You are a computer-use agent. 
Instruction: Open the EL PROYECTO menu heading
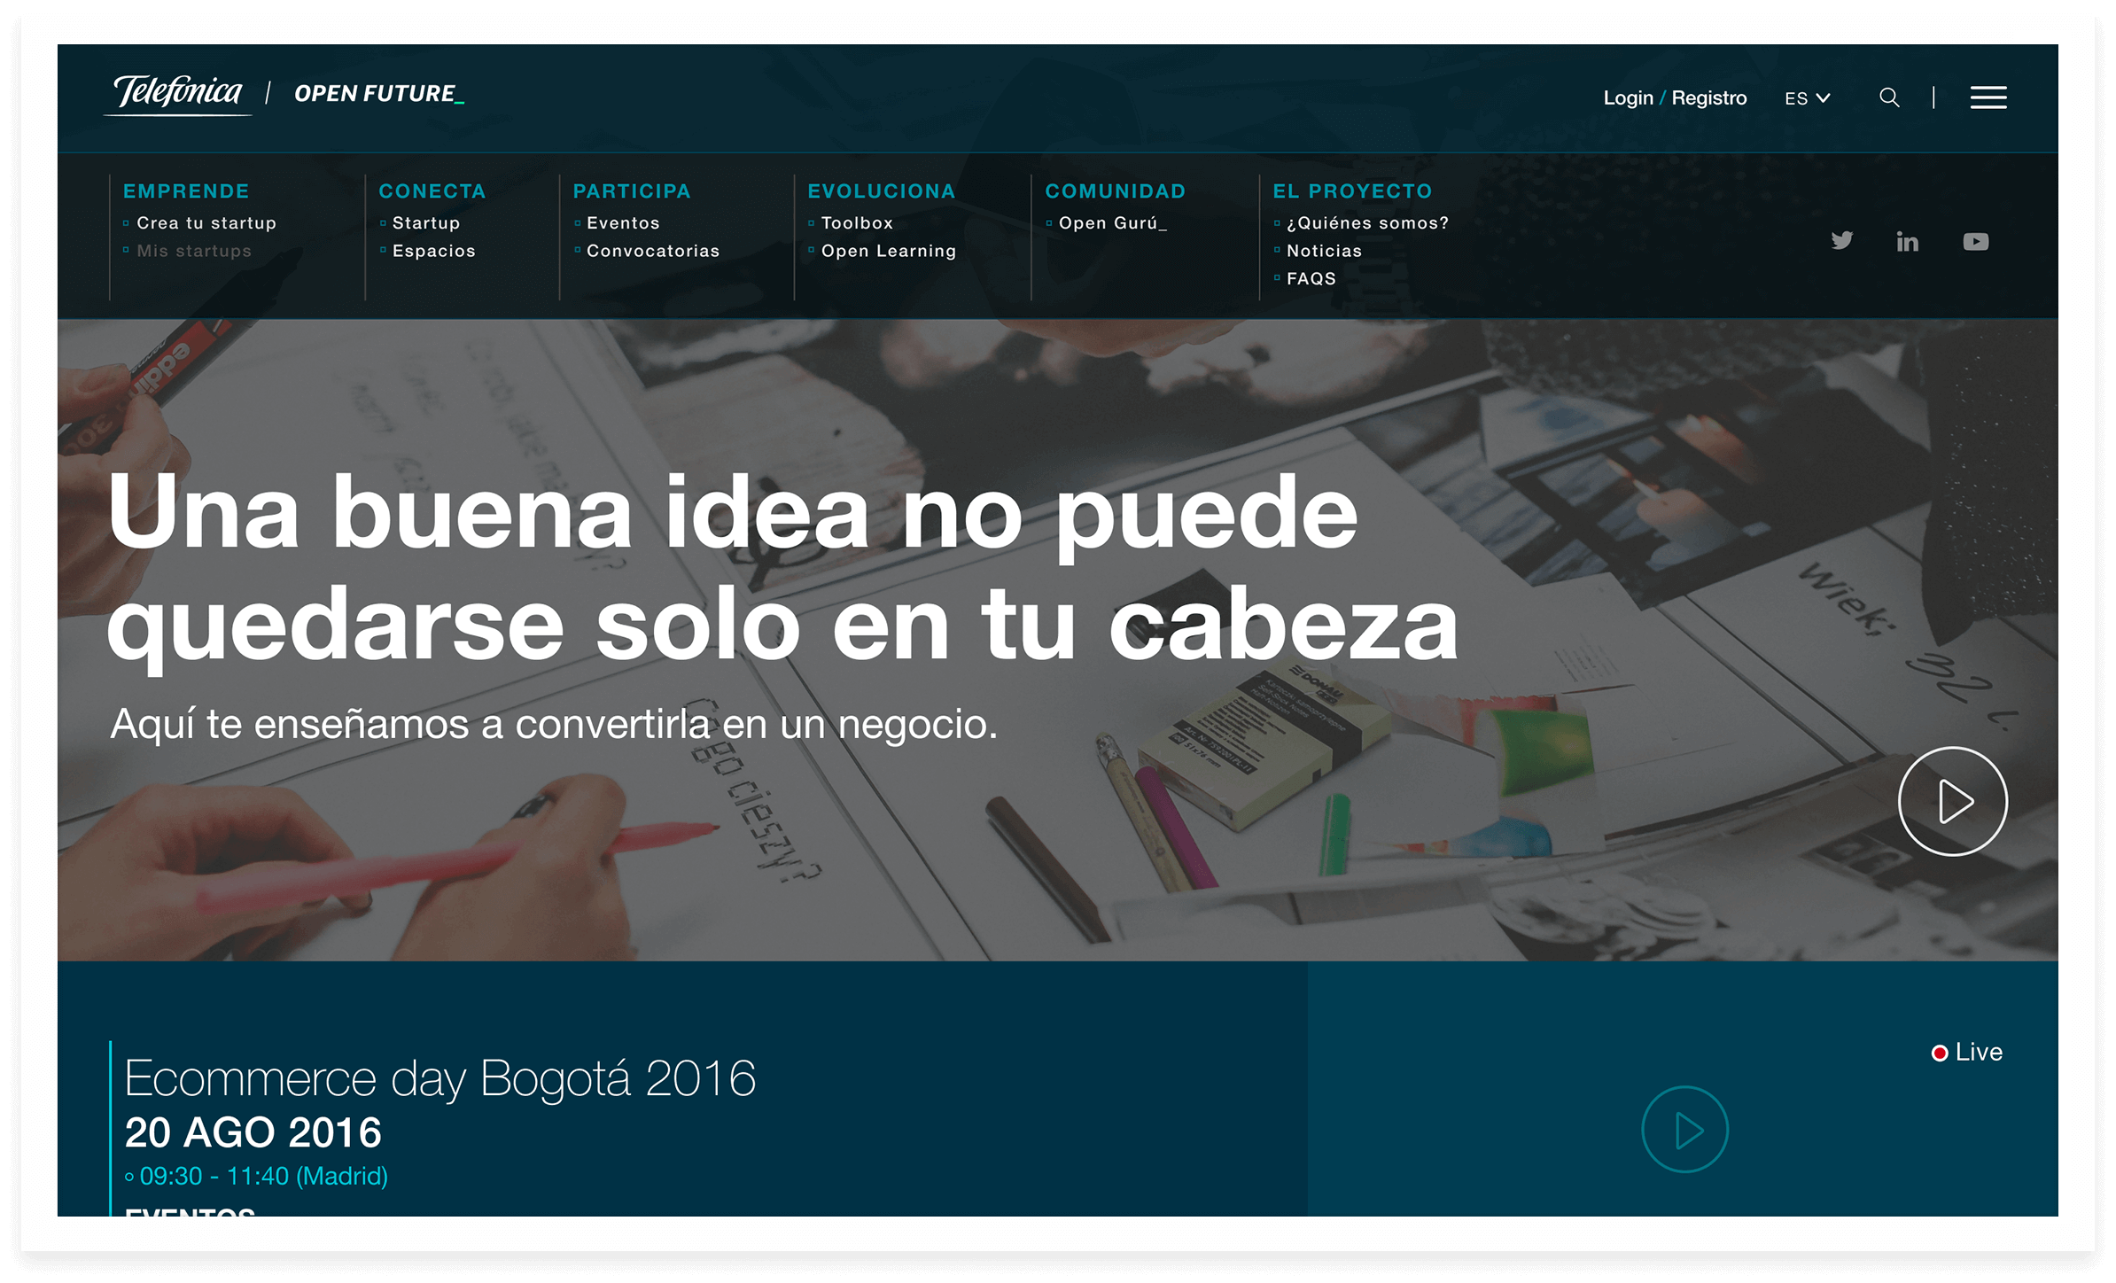coord(1353,191)
